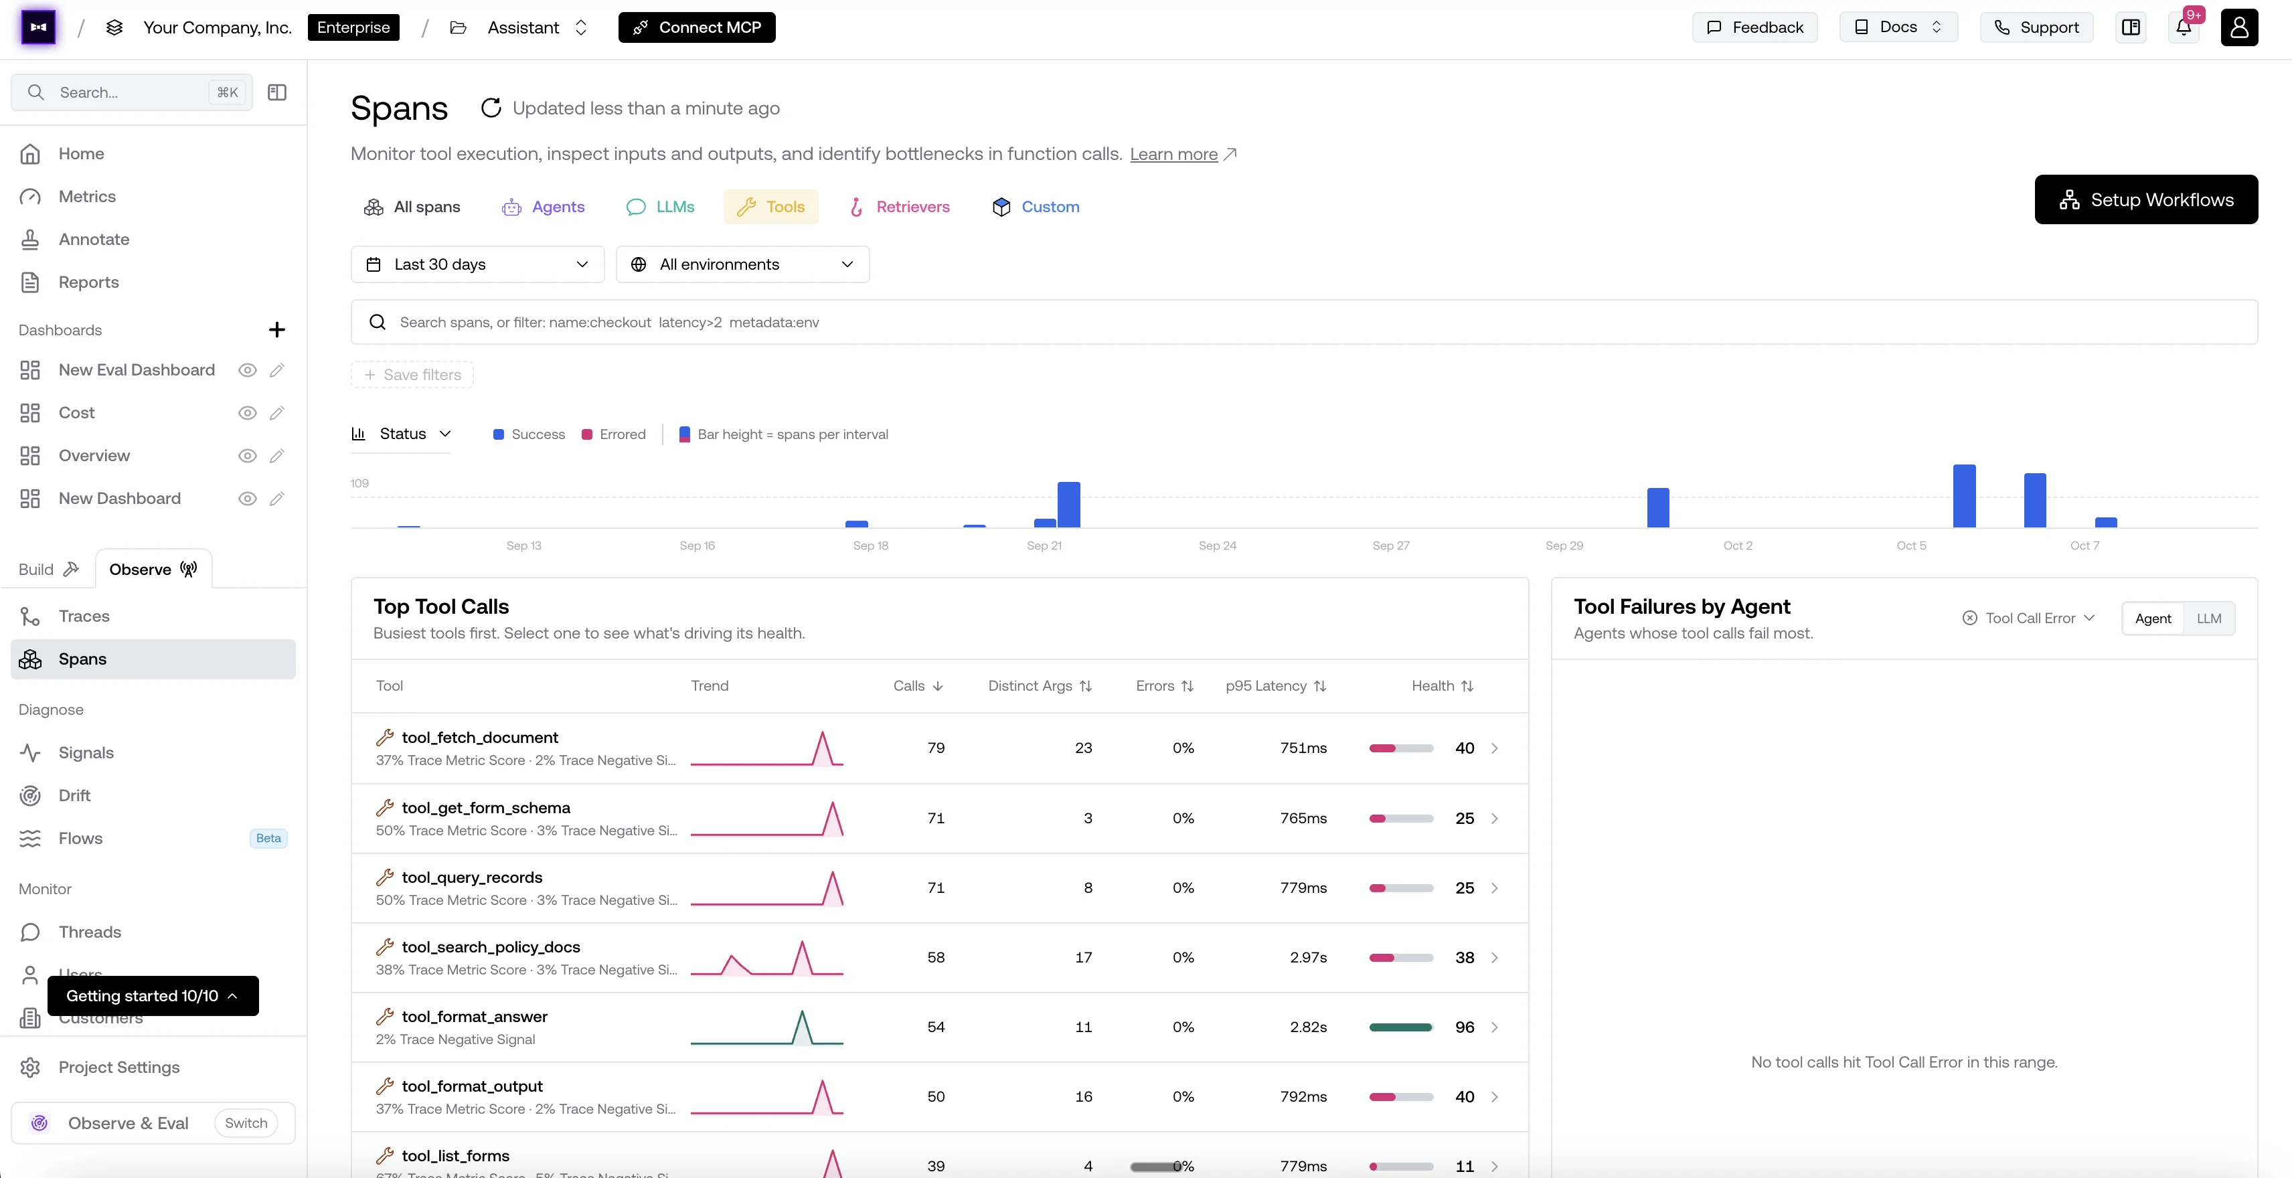Add a new dashboard with plus icon
This screenshot has width=2292, height=1178.
coord(276,330)
